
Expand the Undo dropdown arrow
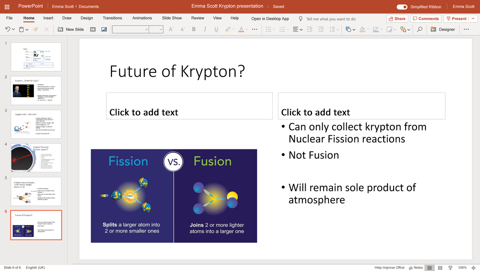coord(13,29)
